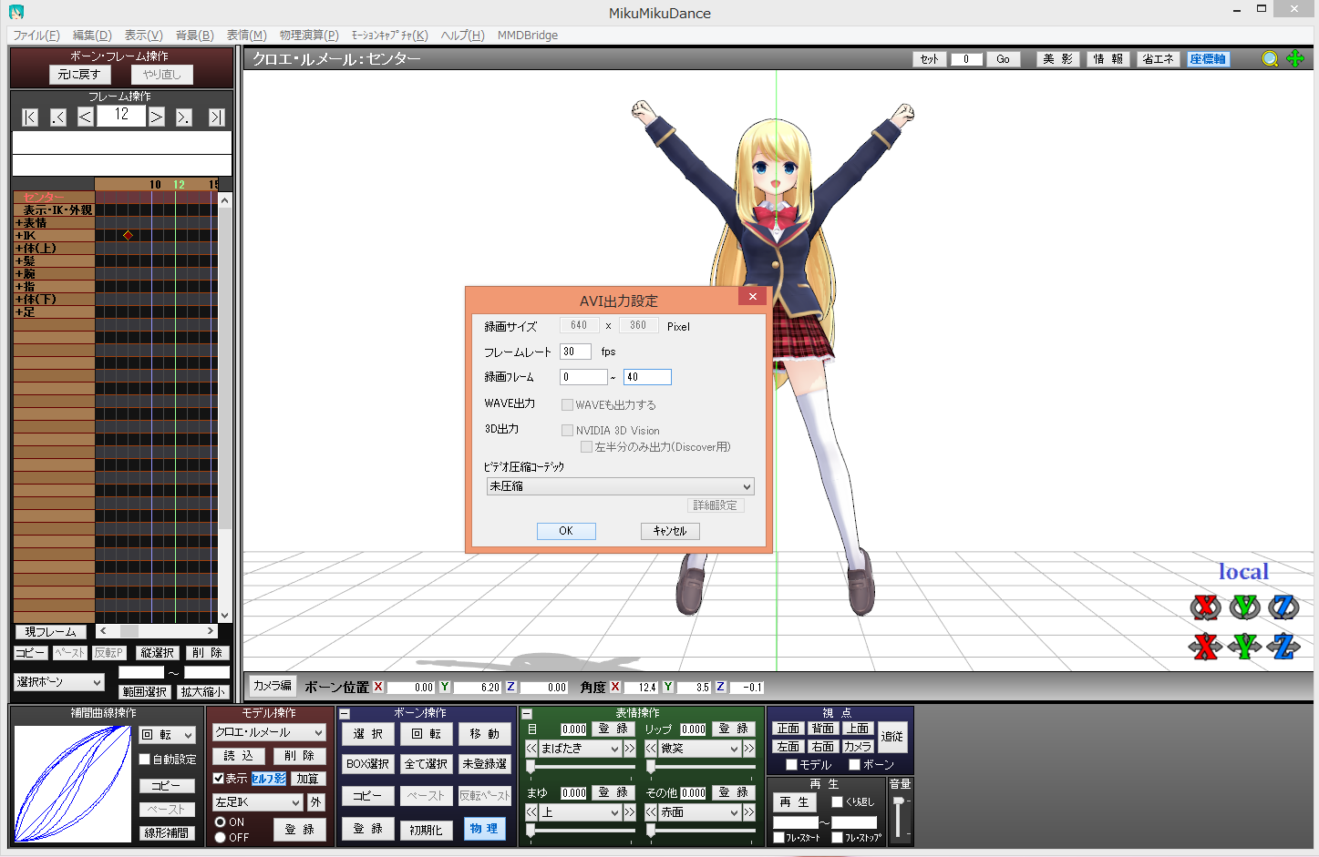The height and width of the screenshot is (857, 1319).
Task: Click the next eye morph >> arrow
Action: point(629,749)
